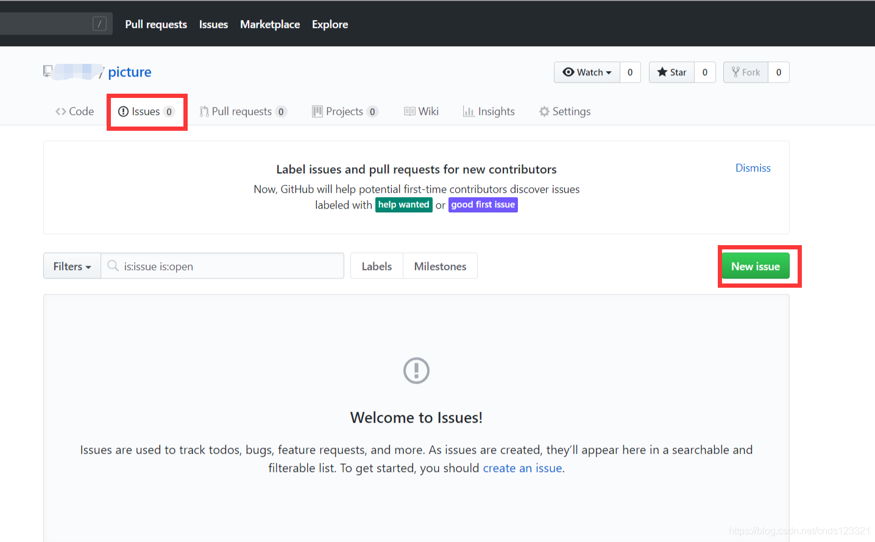Click the Issues tab counter badge
This screenshot has width=875, height=542.
169,111
